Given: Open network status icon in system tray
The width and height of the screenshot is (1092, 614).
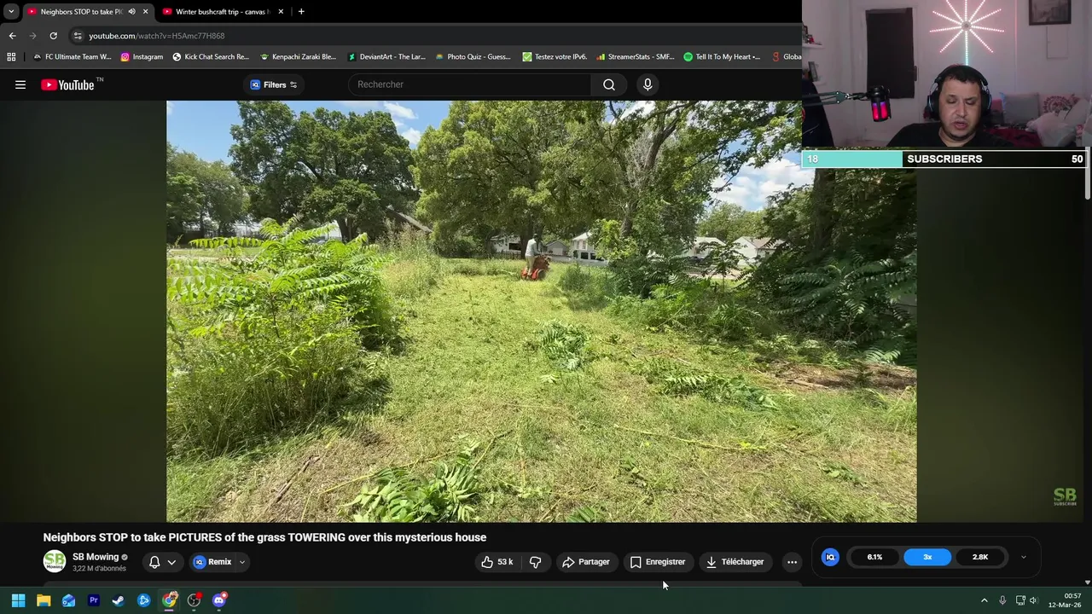Looking at the screenshot, I should (1019, 600).
